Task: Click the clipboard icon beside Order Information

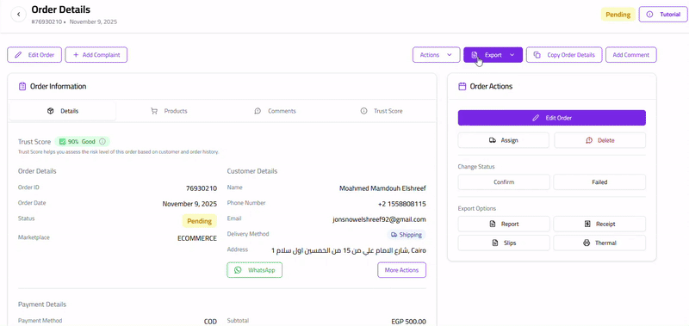Action: pyautogui.click(x=22, y=86)
